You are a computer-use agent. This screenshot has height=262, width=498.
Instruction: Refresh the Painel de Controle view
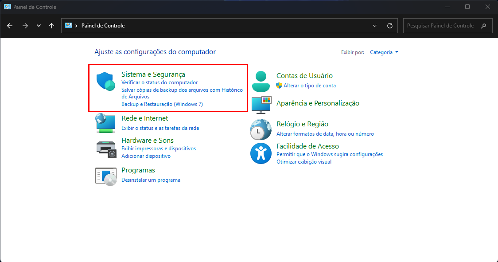tap(390, 26)
